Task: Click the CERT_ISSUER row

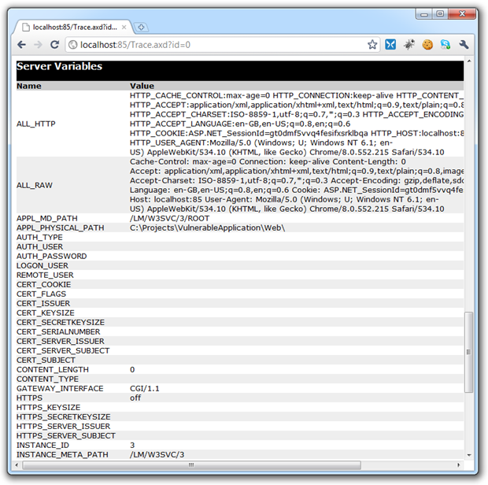Action: pos(240,303)
